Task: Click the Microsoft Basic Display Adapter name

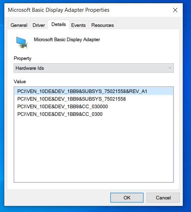Action: [x=67, y=40]
